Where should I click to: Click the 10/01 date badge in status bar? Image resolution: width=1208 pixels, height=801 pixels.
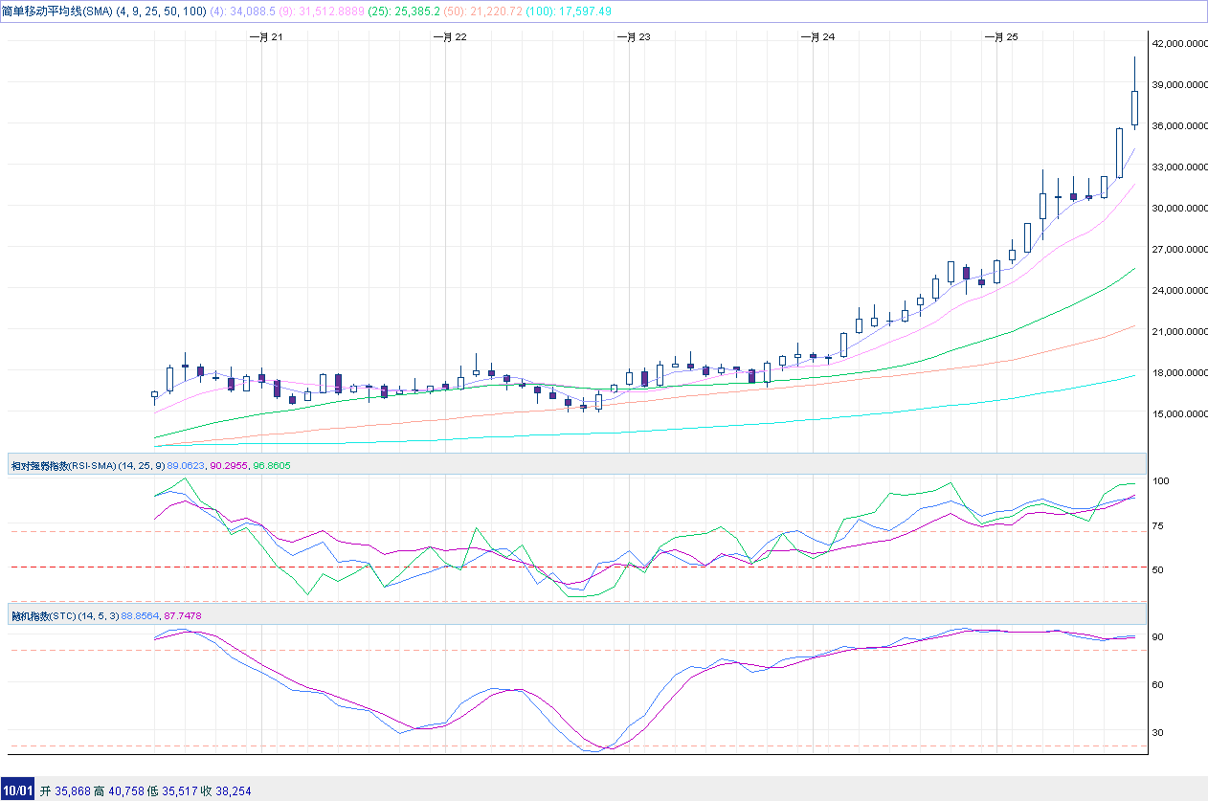[x=17, y=790]
